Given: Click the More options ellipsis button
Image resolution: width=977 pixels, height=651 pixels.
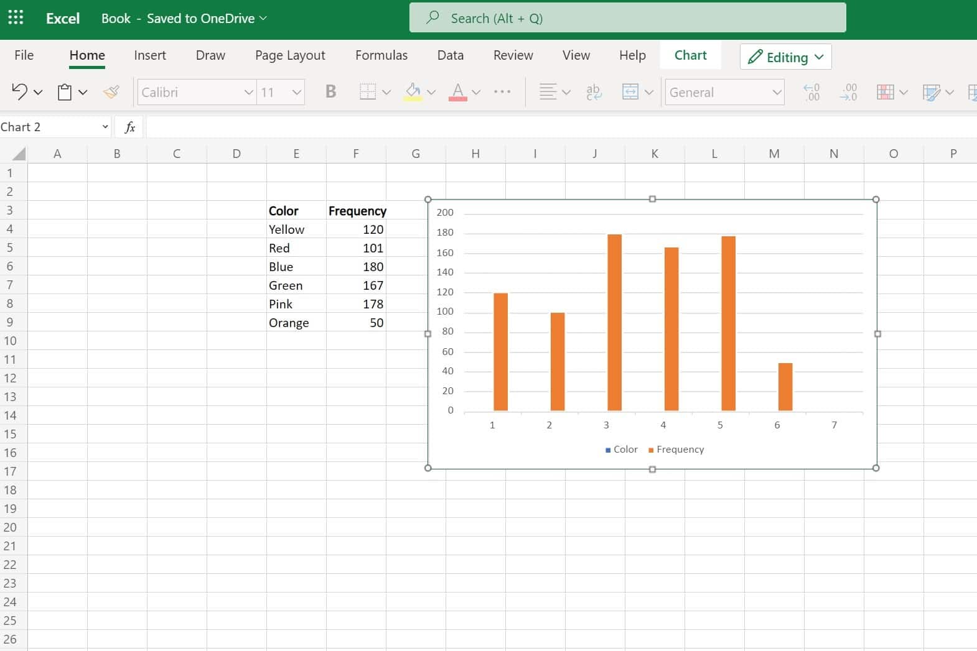Looking at the screenshot, I should pyautogui.click(x=502, y=92).
